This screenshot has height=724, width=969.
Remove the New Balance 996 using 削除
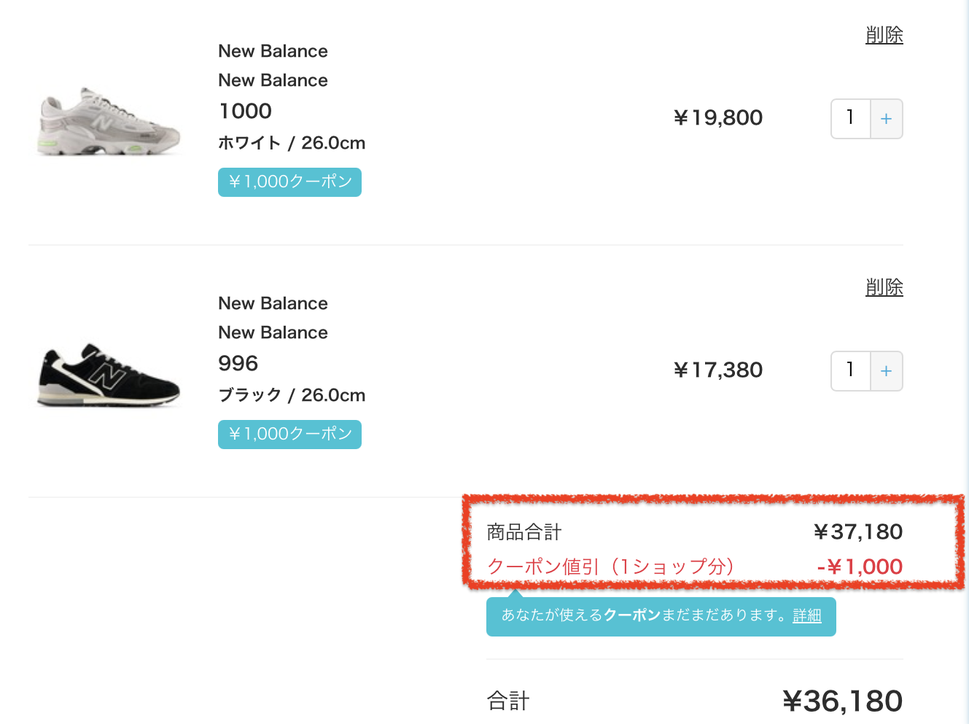pyautogui.click(x=884, y=287)
